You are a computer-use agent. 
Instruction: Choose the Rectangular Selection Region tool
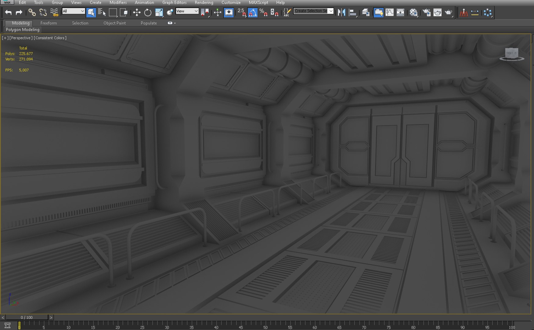click(113, 13)
